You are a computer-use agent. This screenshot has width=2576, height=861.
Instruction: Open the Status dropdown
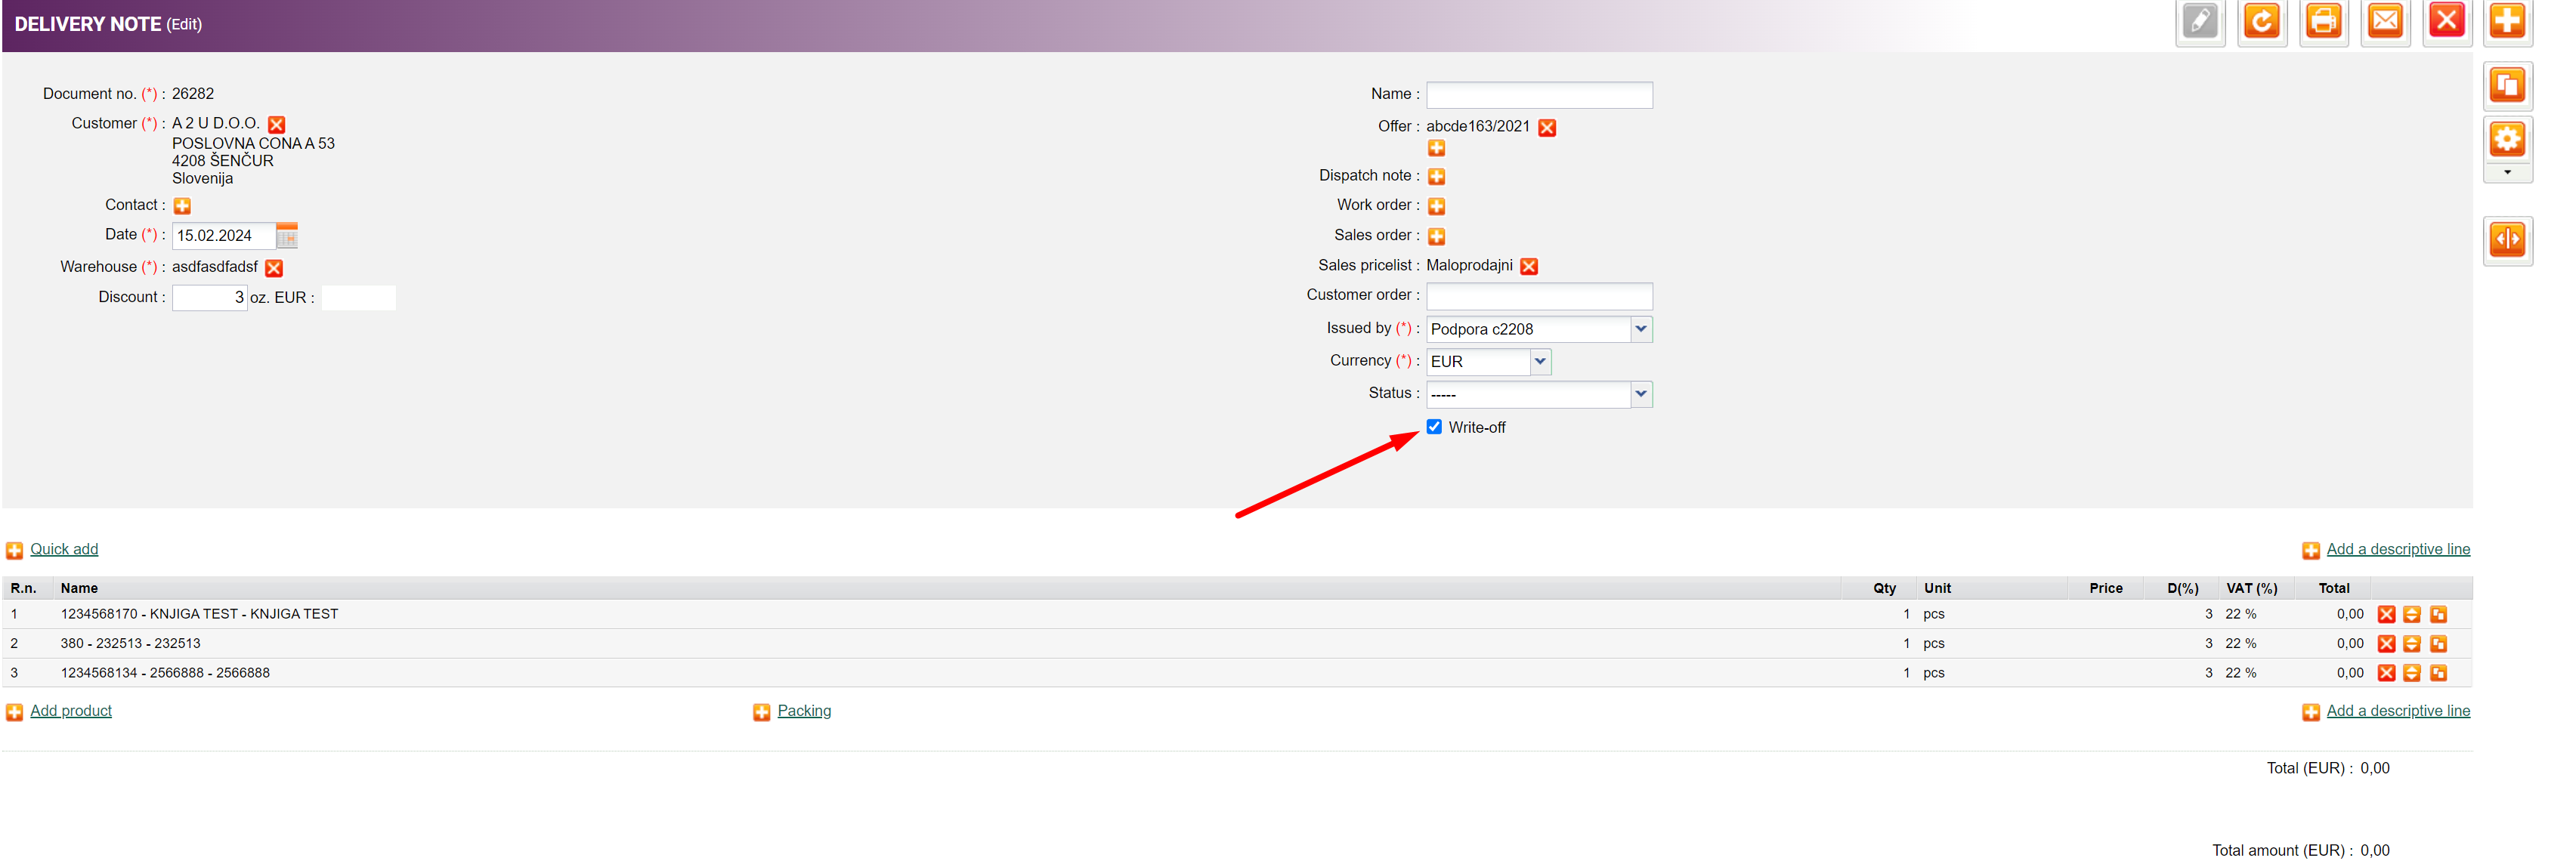click(x=1640, y=394)
